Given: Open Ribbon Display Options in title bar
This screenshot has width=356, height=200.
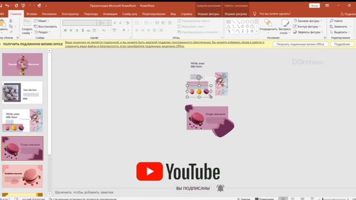Looking at the screenshot, I should point(327,6).
